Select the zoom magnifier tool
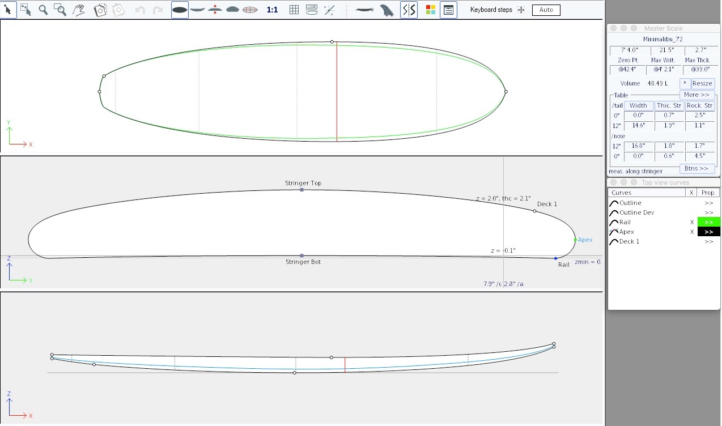Viewport: 722px width, 426px height. [x=44, y=10]
